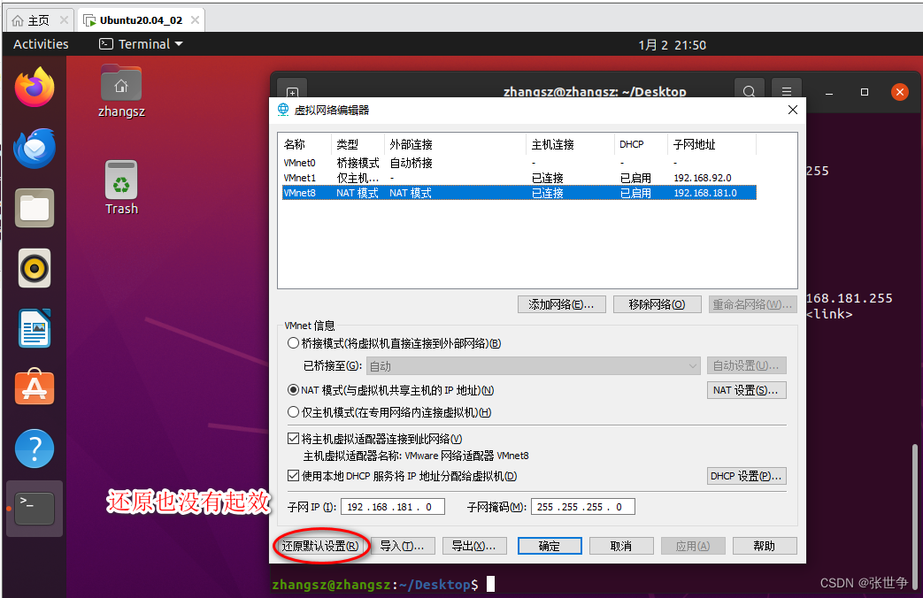Viewport: 923px width, 598px height.
Task: Open Thunderbird mail from the dock
Action: point(34,148)
